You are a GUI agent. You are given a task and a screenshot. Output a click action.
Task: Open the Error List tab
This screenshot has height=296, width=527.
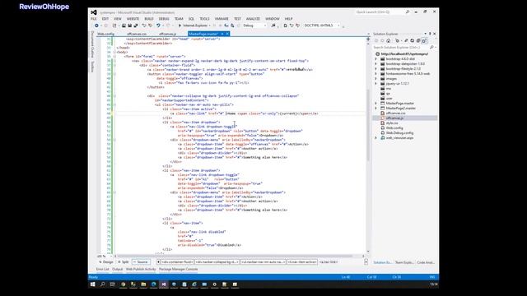click(x=102, y=269)
